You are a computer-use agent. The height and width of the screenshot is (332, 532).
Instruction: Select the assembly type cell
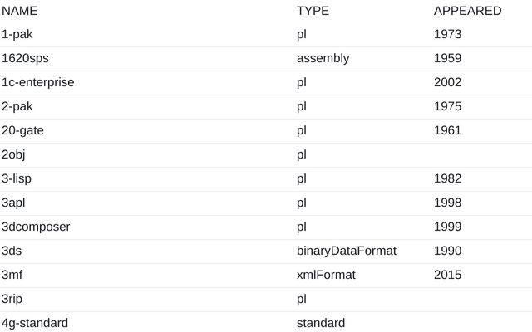(323, 59)
